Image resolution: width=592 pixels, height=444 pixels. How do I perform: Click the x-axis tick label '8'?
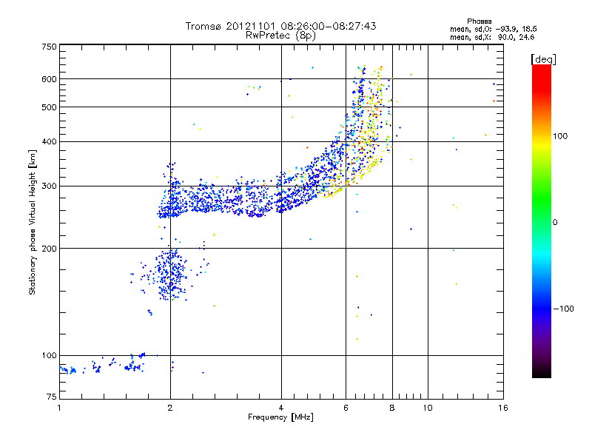[392, 408]
